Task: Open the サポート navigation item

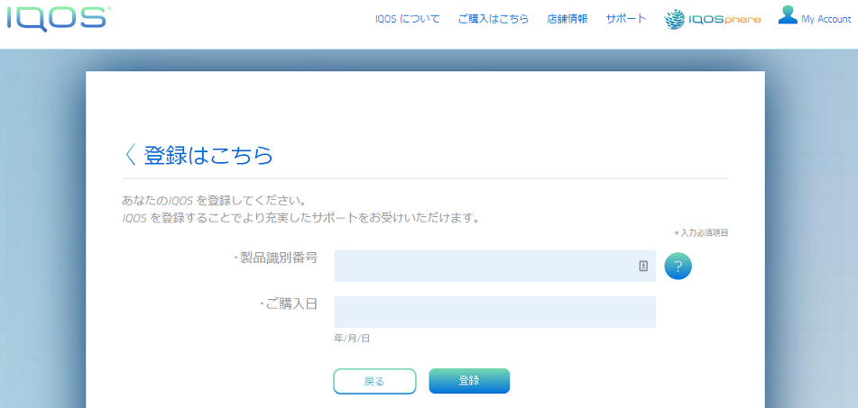Action: click(626, 19)
